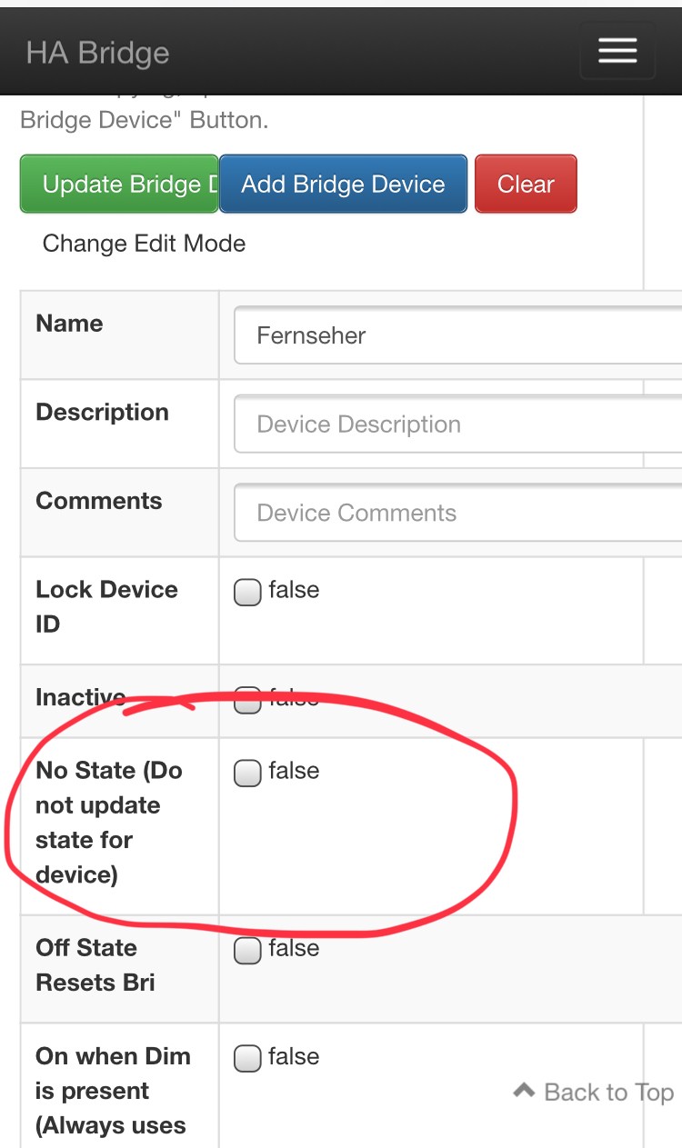
Task: Open the hamburger navigation menu
Action: 617,51
